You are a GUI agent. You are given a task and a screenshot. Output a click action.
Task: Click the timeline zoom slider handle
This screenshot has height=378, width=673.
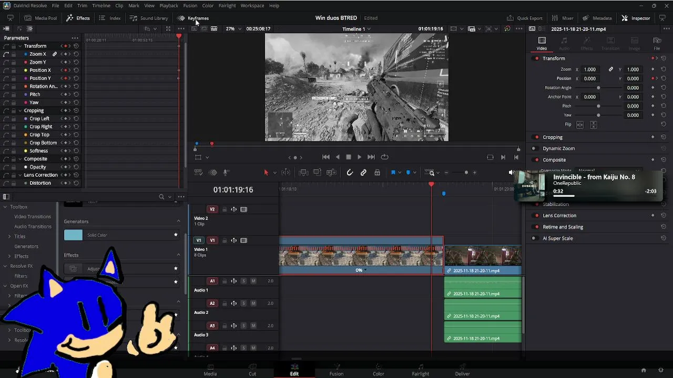coord(466,172)
